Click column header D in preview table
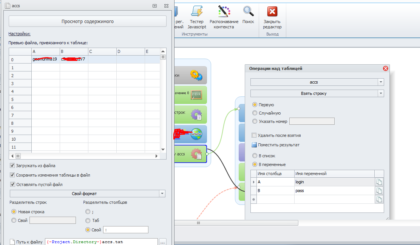420x245 pixels. click(x=131, y=51)
